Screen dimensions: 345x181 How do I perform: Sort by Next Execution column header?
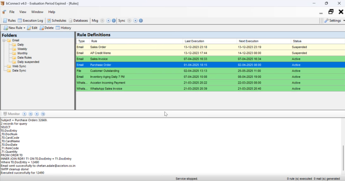pyautogui.click(x=264, y=41)
